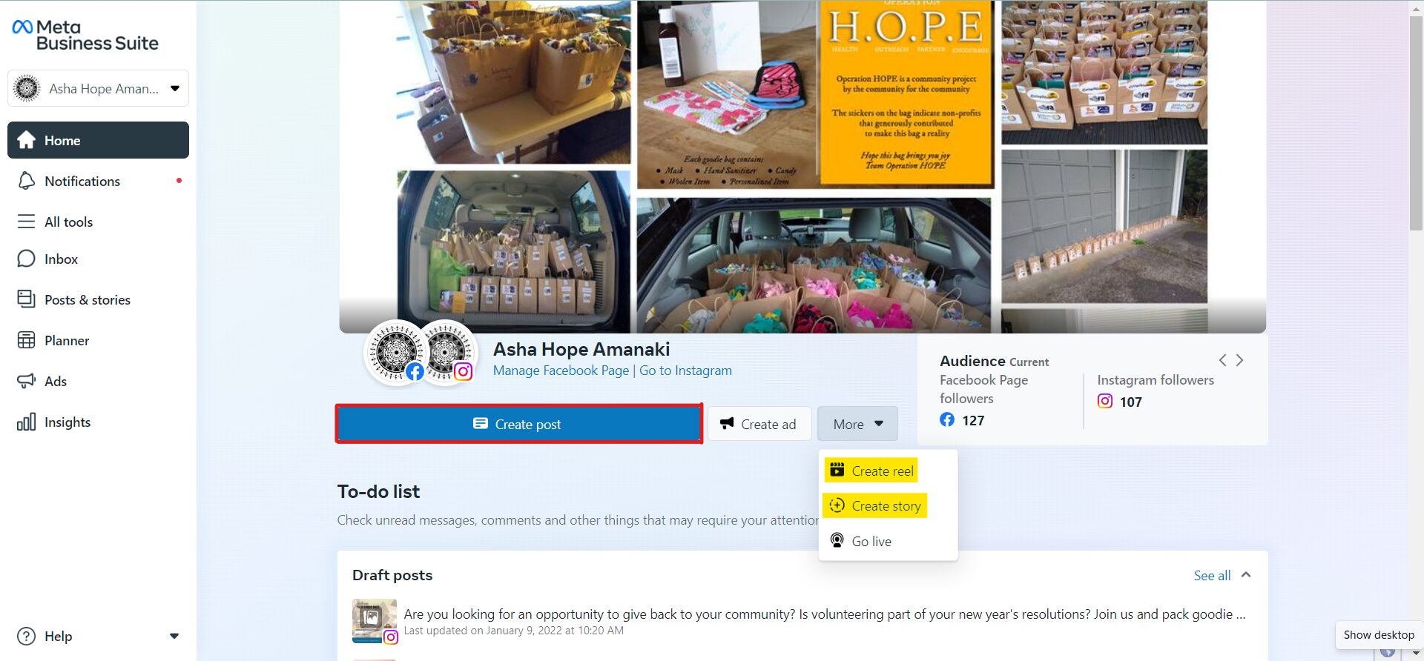
Task: Choose Create reel from More menu
Action: click(871, 471)
